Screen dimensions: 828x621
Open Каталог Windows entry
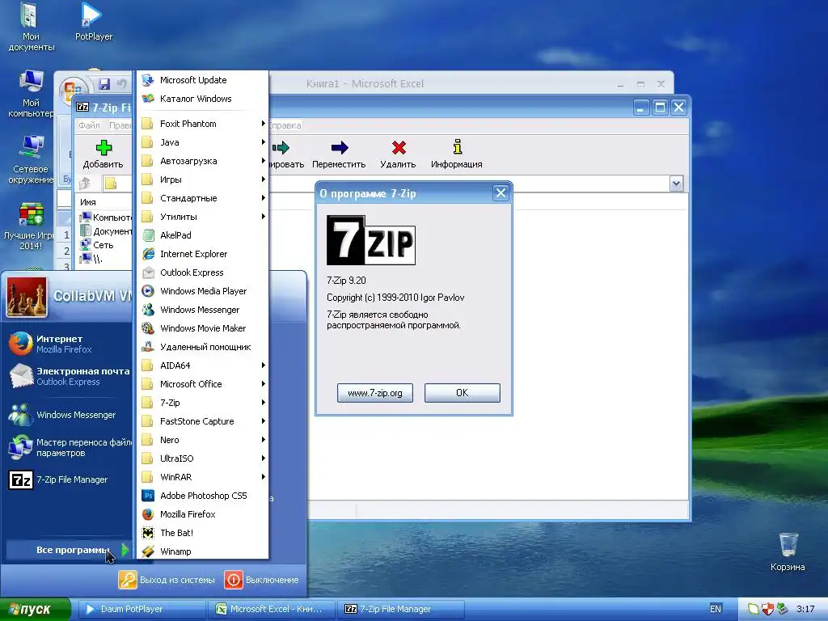coord(203,99)
